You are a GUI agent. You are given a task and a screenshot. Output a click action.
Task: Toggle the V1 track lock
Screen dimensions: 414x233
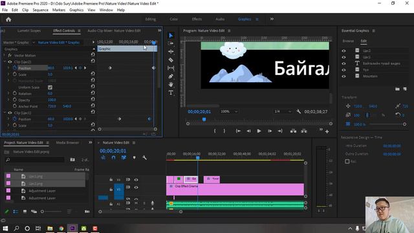[111, 189]
